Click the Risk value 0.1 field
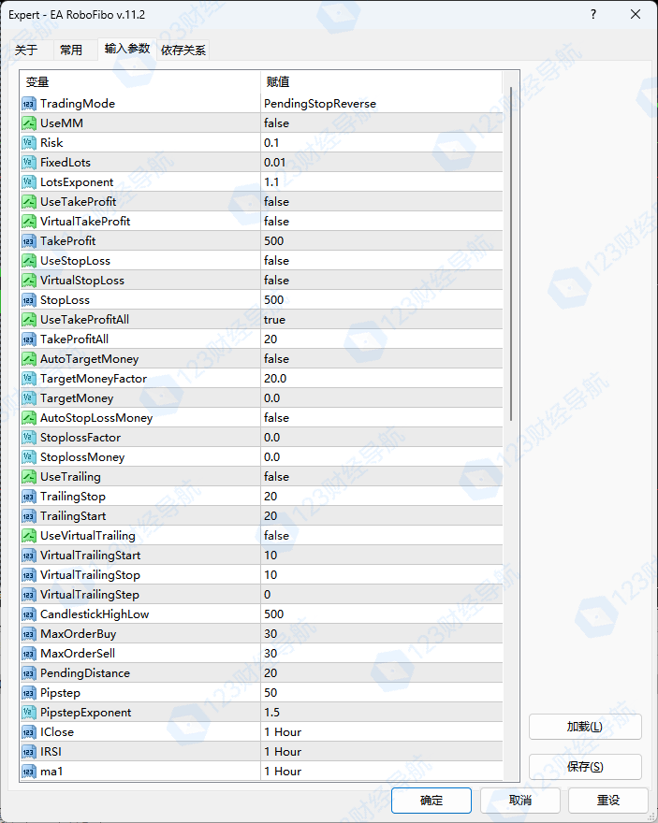 [x=381, y=143]
